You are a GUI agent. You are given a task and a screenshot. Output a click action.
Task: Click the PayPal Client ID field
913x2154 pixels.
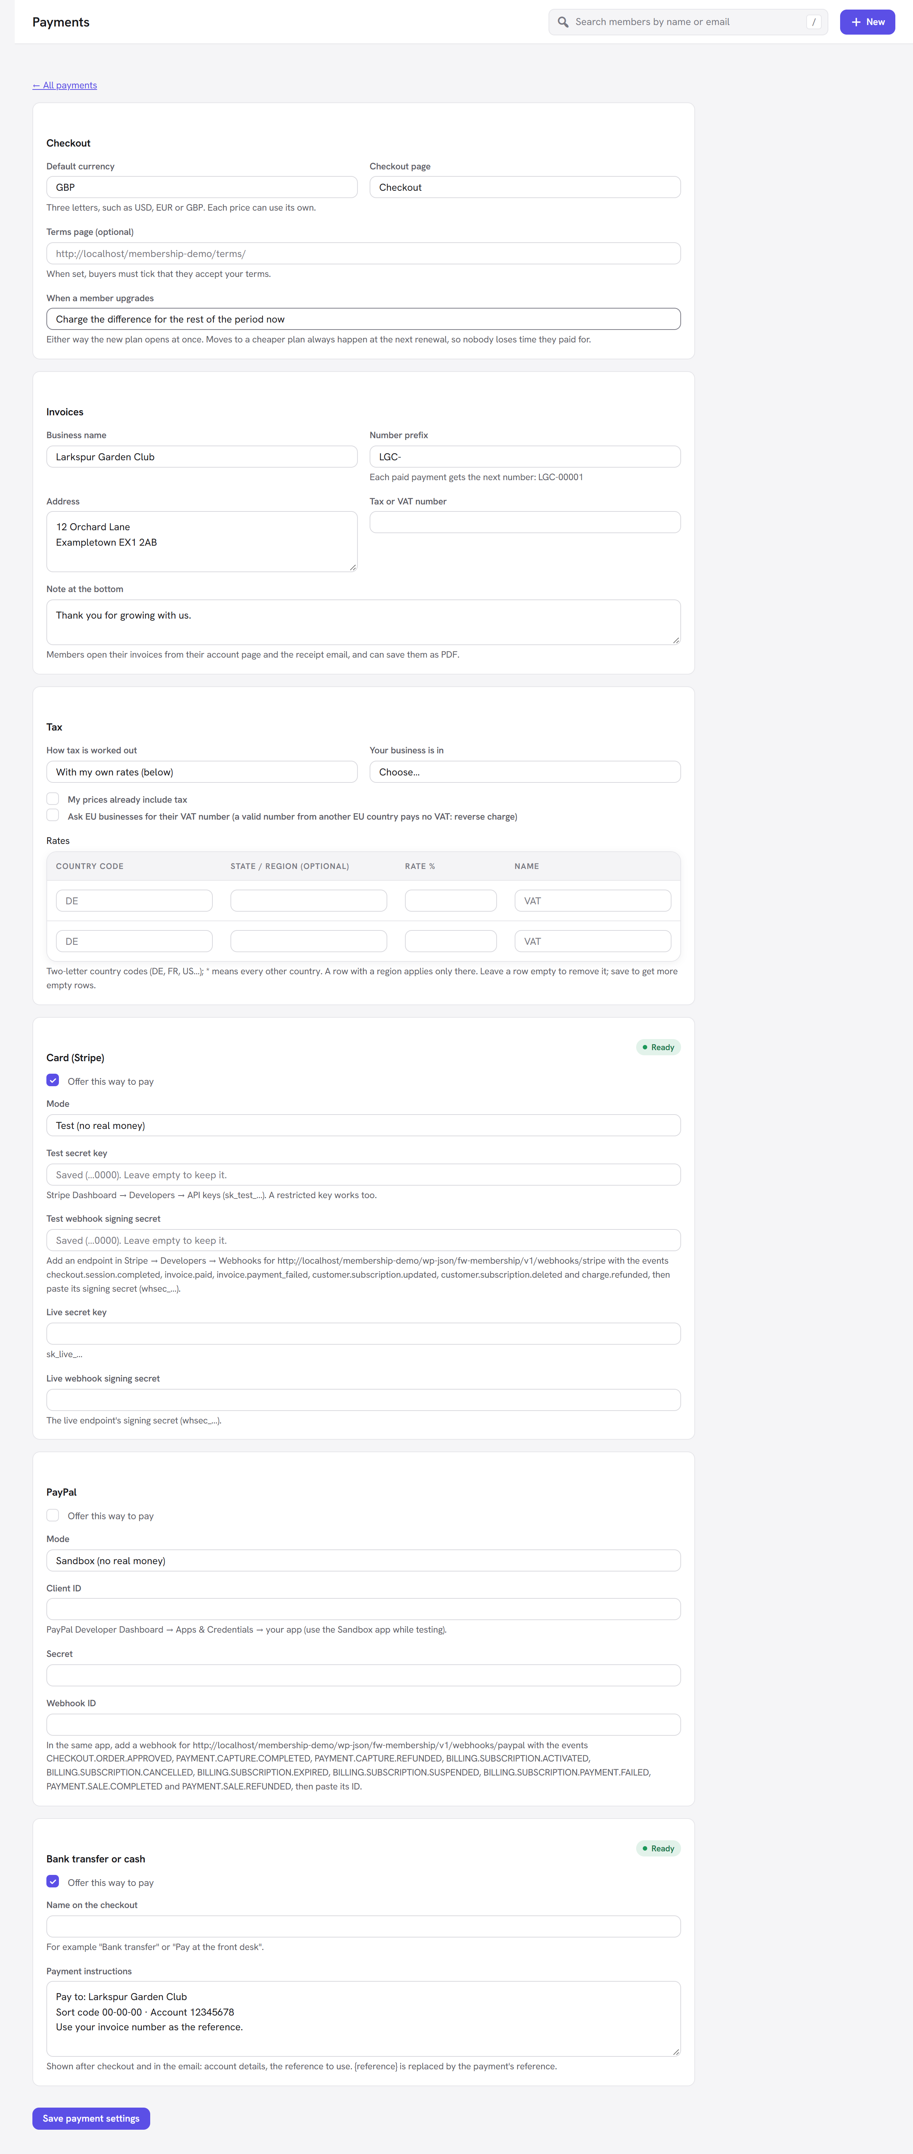tap(364, 1609)
